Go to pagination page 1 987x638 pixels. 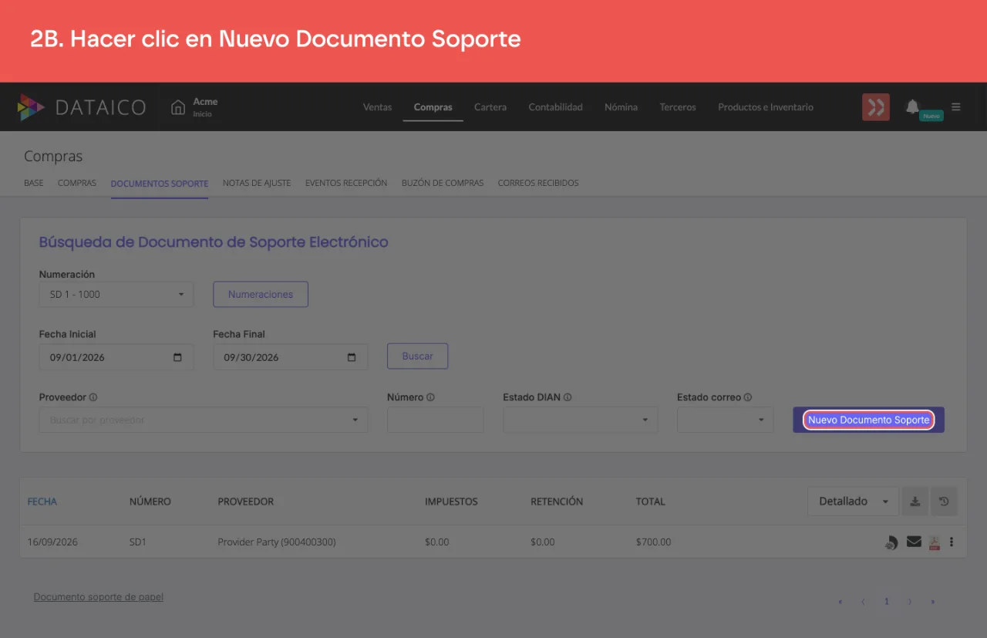(887, 602)
